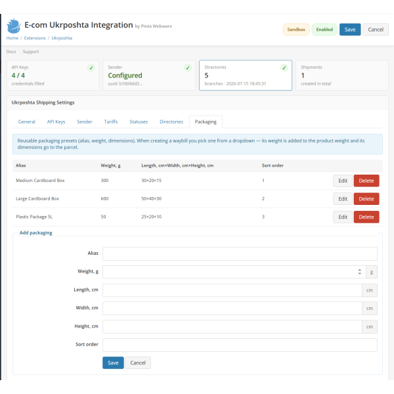Click the Sort order column header
This screenshot has height=394, width=394.
coord(273,165)
